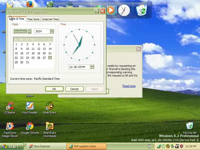Click the Date and Time help question button
200x150 pixels.
[97, 11]
